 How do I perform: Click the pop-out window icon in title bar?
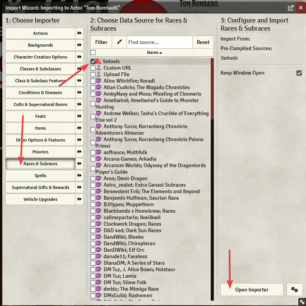coord(291,8)
